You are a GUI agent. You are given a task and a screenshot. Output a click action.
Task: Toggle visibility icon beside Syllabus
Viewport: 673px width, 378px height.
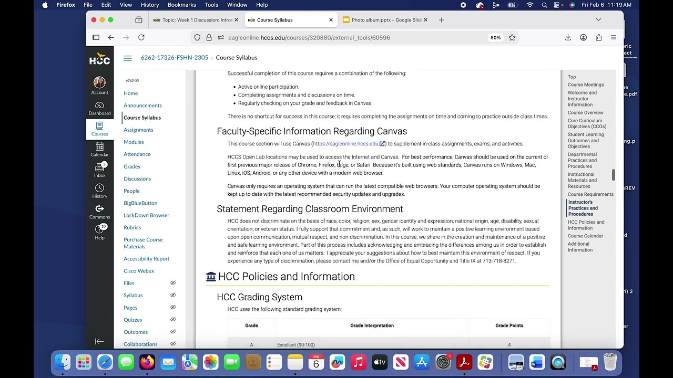(x=173, y=295)
